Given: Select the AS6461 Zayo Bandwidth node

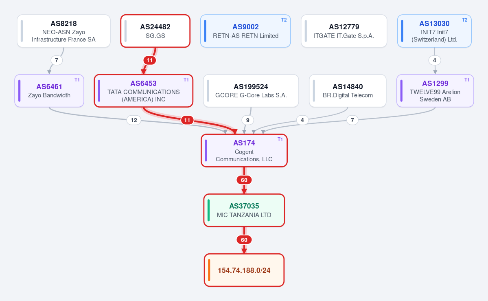Looking at the screenshot, I should (49, 91).
